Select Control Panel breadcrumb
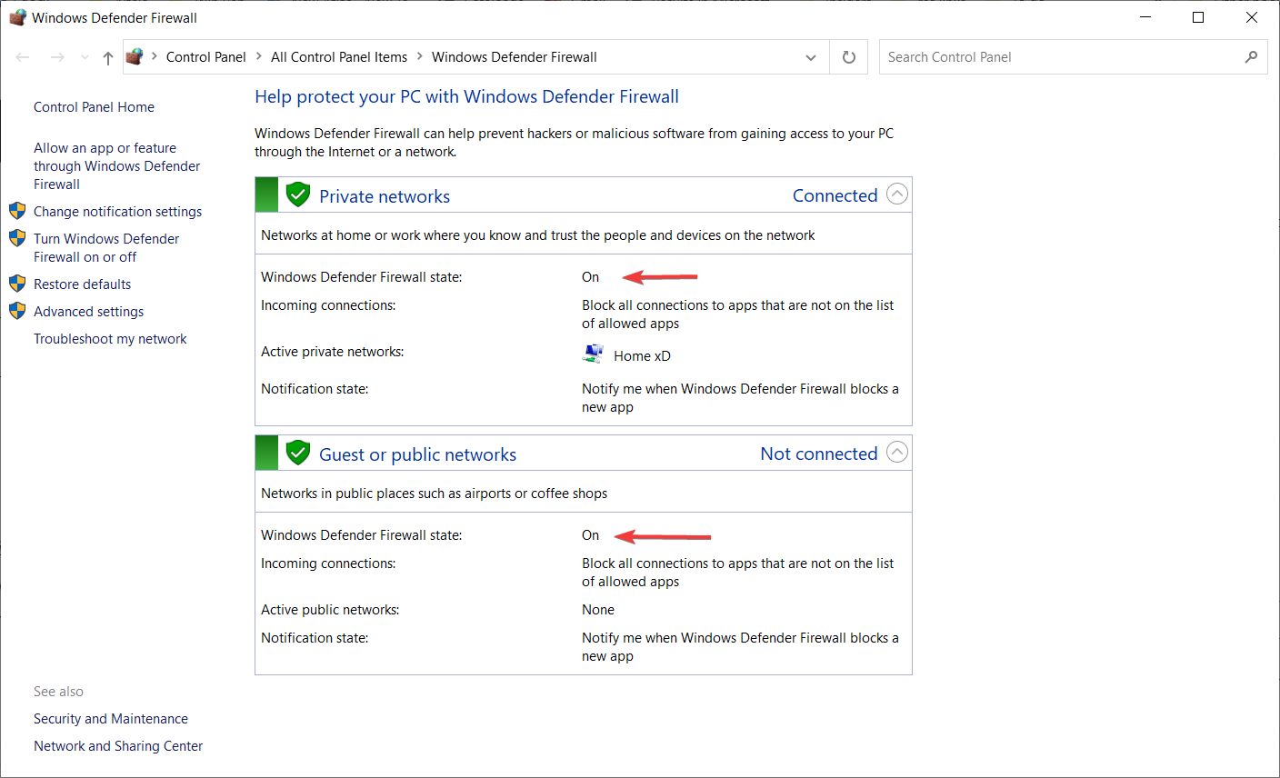1280x778 pixels. tap(206, 57)
